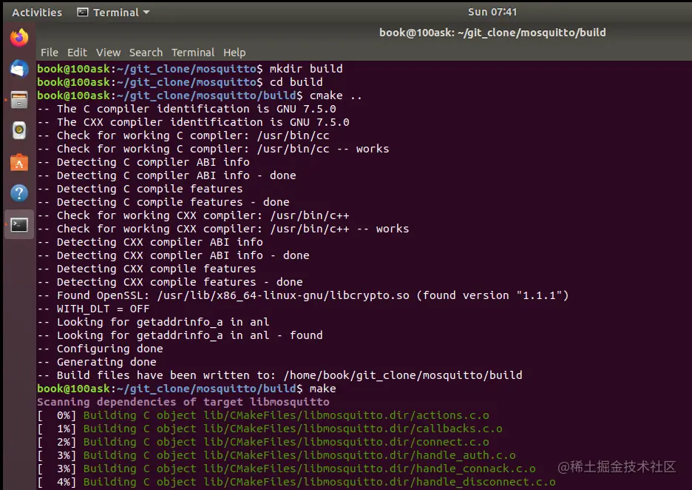
Task: Click 'Looking for getaddrinfo_a in anl - found'
Action: [x=180, y=335]
